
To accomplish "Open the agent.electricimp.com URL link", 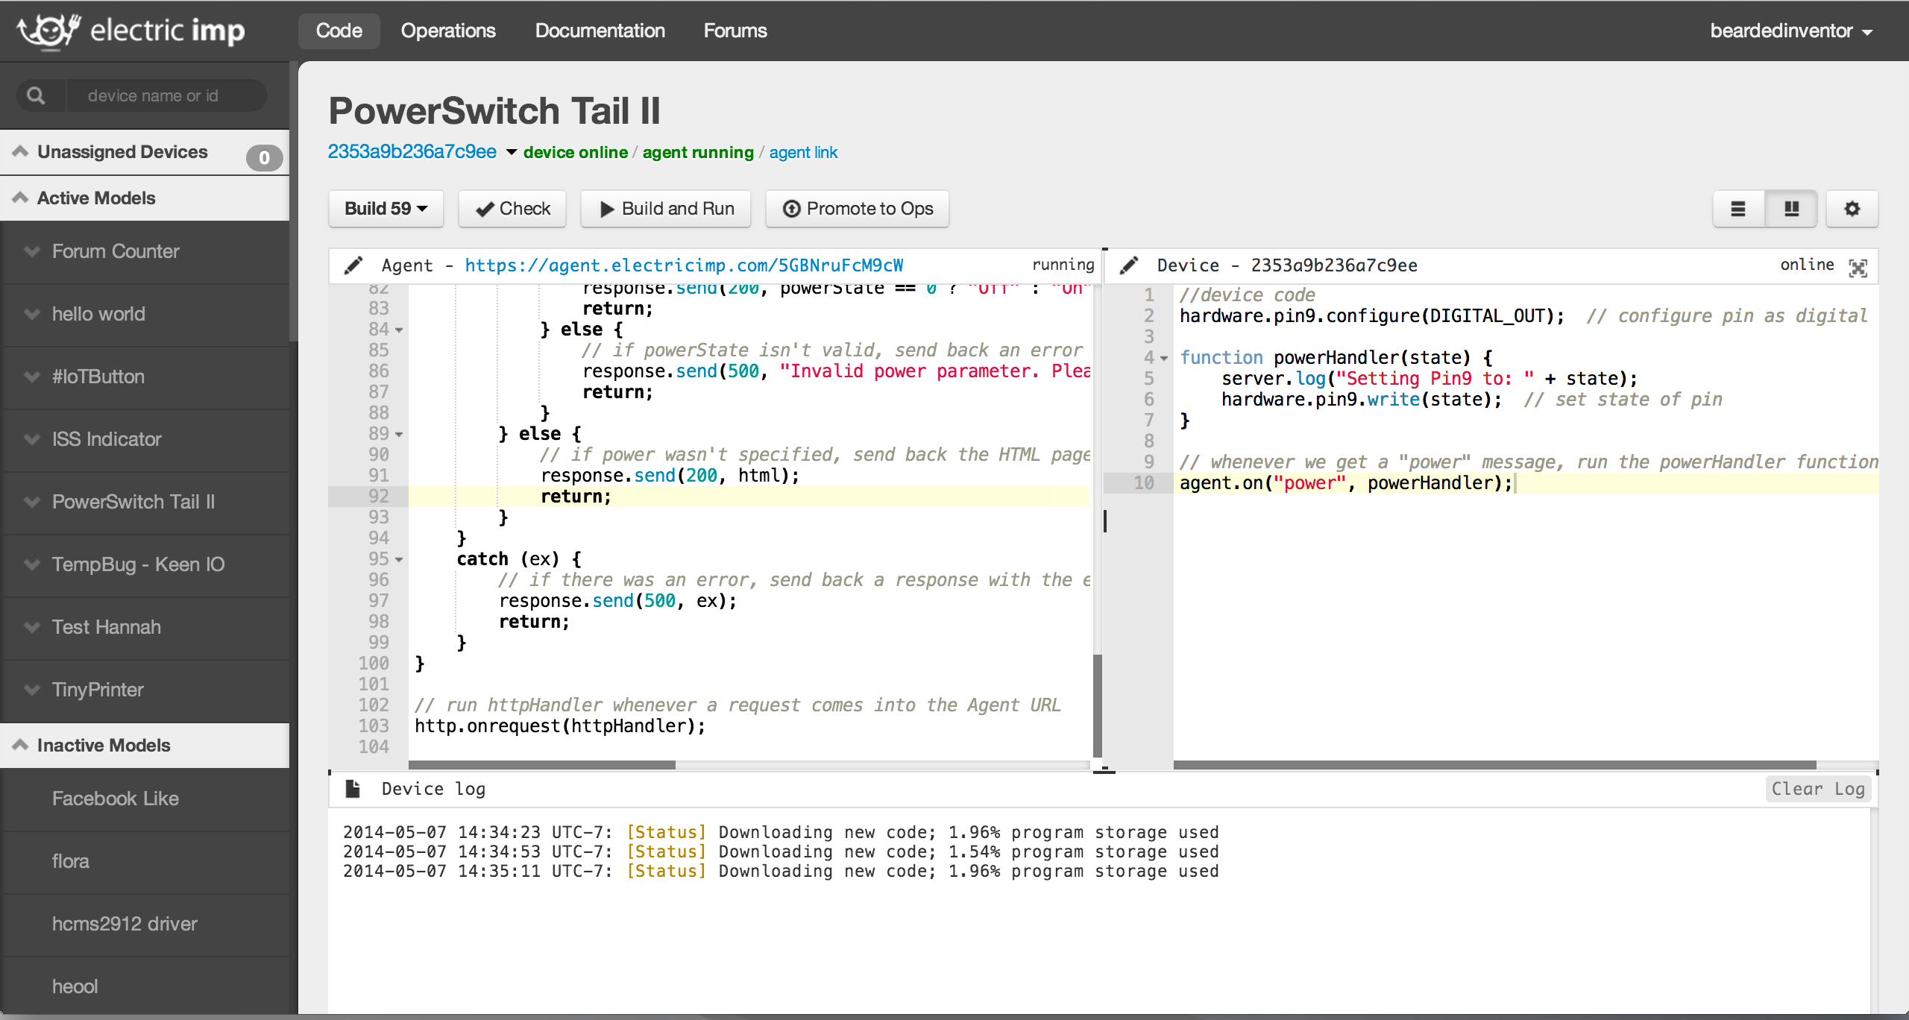I will [x=684, y=265].
